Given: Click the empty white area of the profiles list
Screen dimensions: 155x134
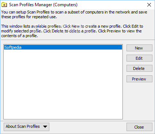Looking at the screenshot, I should click(x=63, y=84).
